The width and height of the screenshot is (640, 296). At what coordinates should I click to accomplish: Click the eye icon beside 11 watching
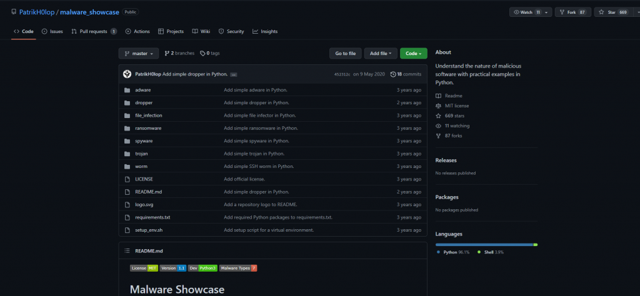point(438,126)
